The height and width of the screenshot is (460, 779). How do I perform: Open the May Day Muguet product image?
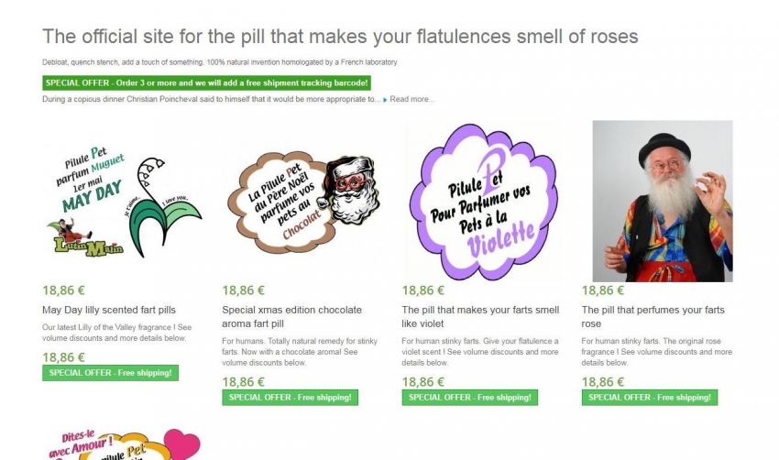tap(123, 202)
